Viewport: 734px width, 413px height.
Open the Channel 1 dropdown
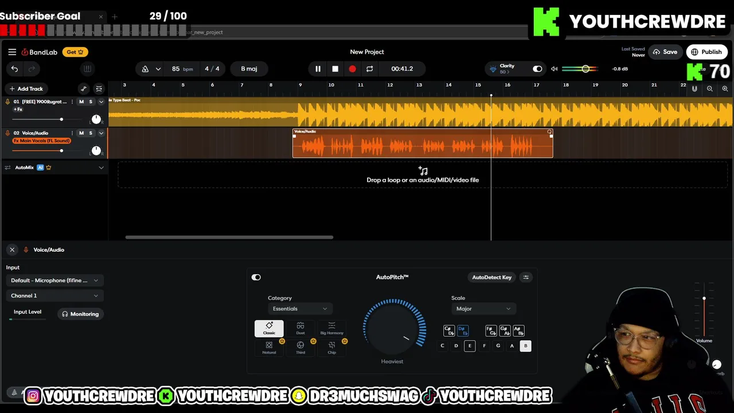click(54, 296)
